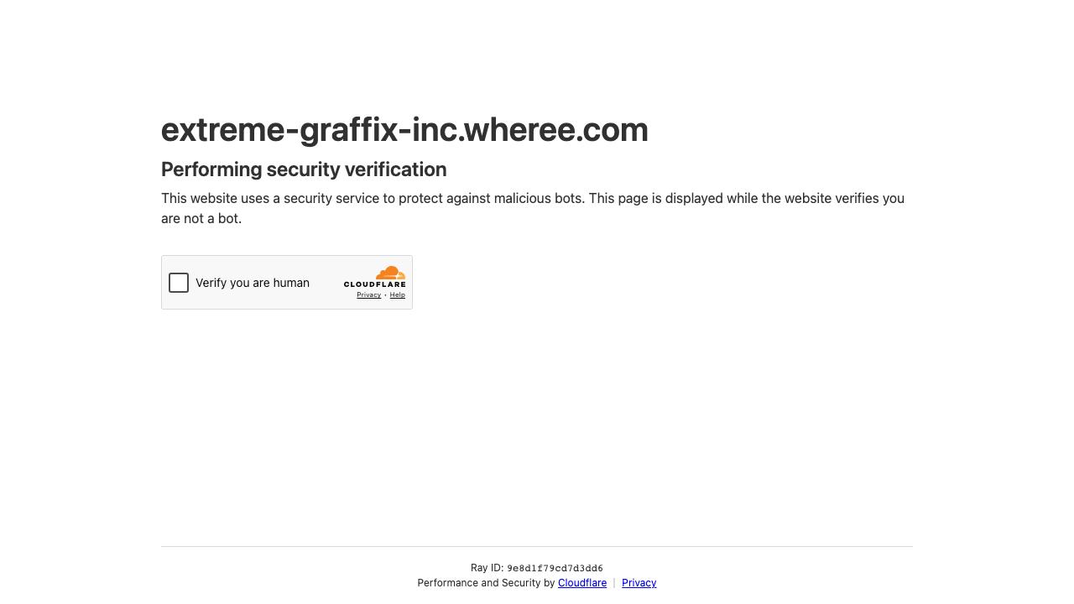This screenshot has width=1074, height=604.
Task: Click the Verify you are human label
Action: click(253, 283)
